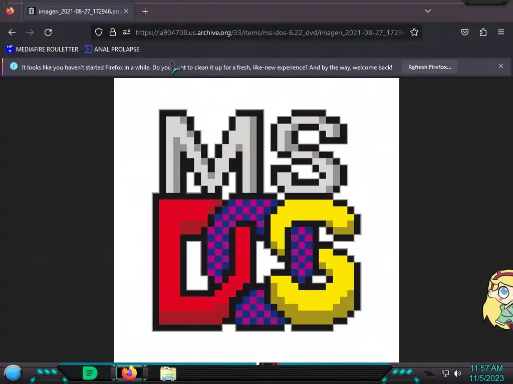Image resolution: width=513 pixels, height=384 pixels.
Task: Click the info icon in notification bar
Action: pos(14,66)
